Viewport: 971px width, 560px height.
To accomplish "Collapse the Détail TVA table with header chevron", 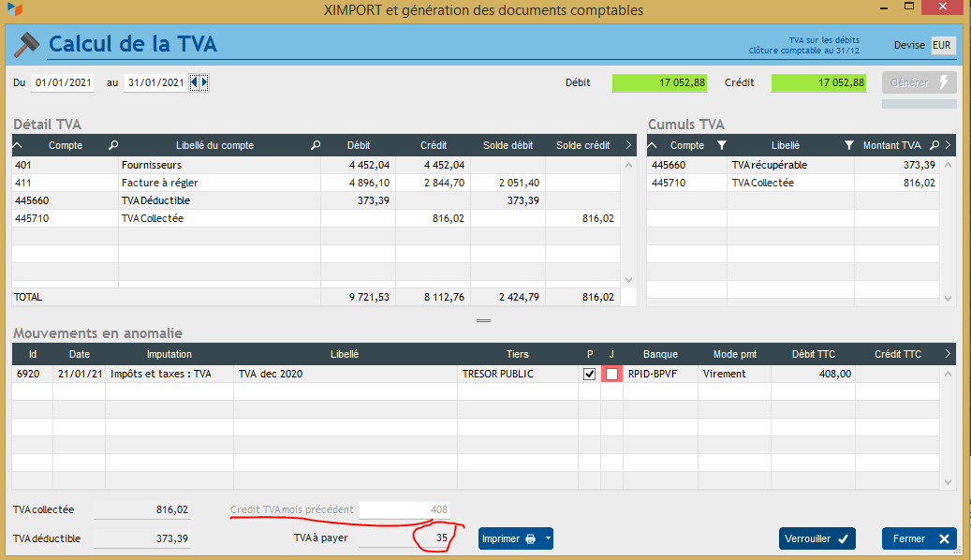I will coord(19,145).
